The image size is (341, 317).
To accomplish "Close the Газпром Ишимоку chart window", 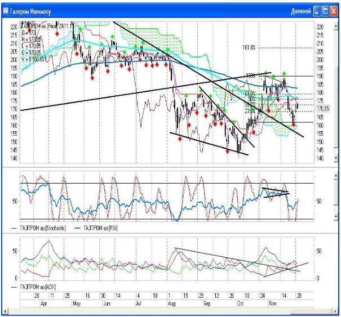I will [x=334, y=11].
